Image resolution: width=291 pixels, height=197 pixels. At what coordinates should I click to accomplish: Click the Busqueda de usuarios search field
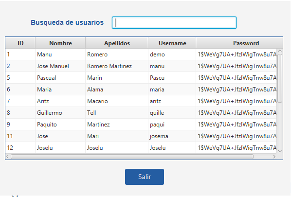pyautogui.click(x=174, y=23)
